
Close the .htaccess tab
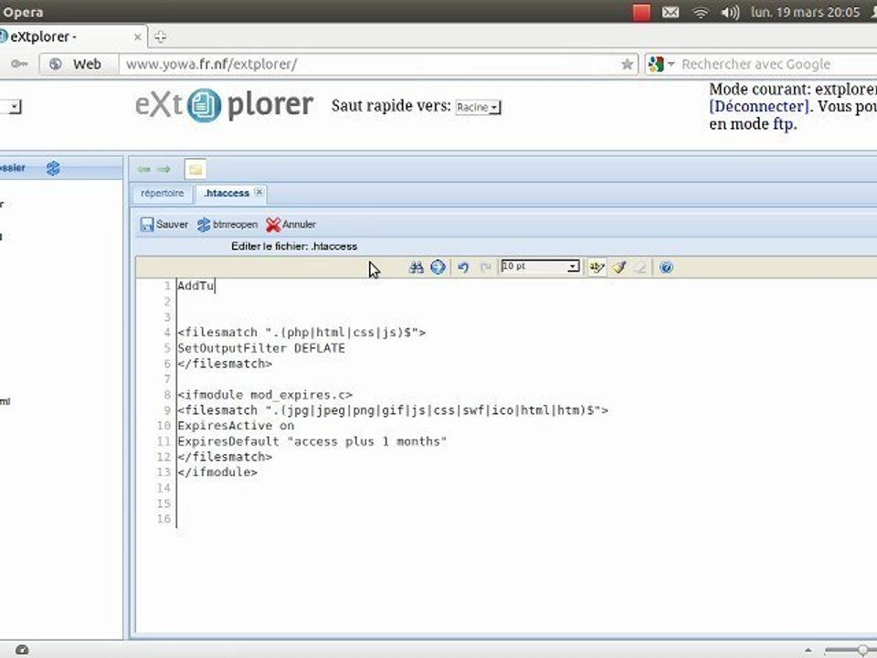pyautogui.click(x=259, y=192)
